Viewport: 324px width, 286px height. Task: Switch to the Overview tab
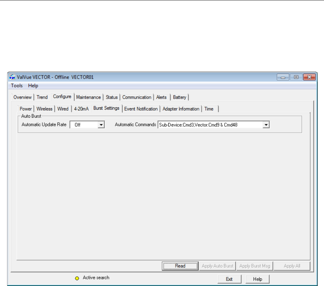22,97
